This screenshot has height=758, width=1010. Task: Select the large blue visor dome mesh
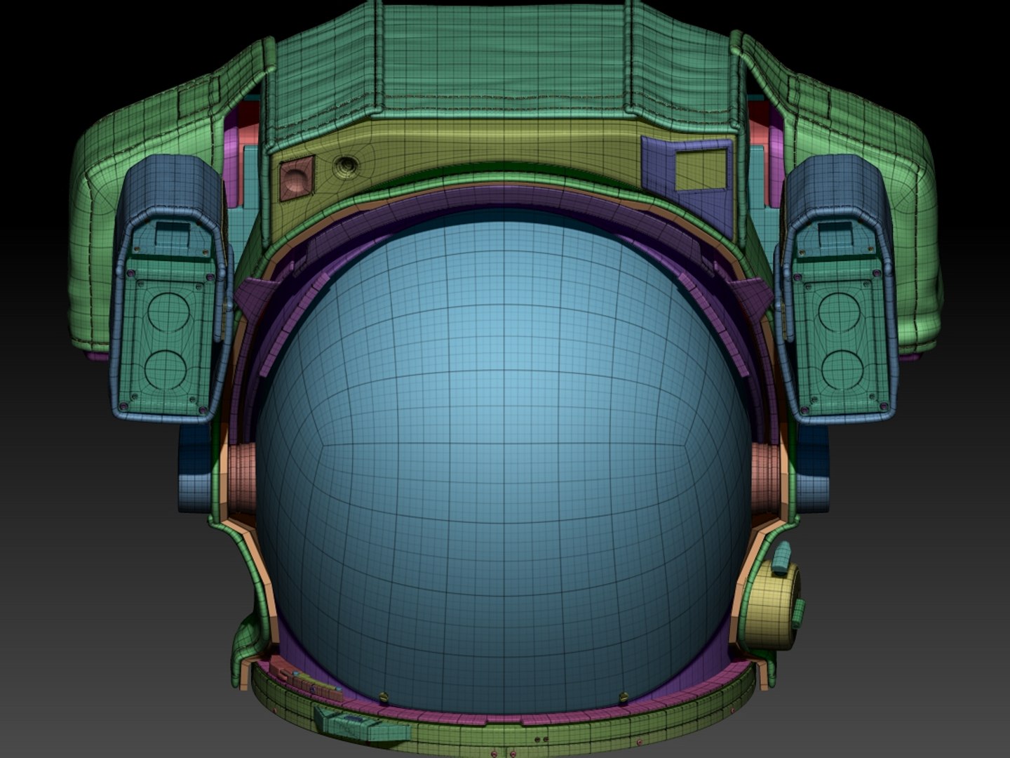(504, 460)
